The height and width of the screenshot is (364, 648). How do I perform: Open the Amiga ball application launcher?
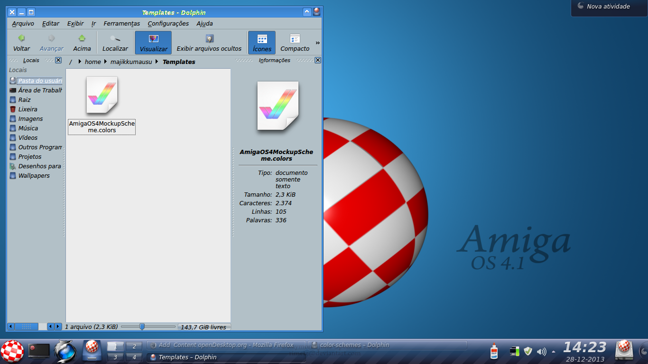point(13,352)
